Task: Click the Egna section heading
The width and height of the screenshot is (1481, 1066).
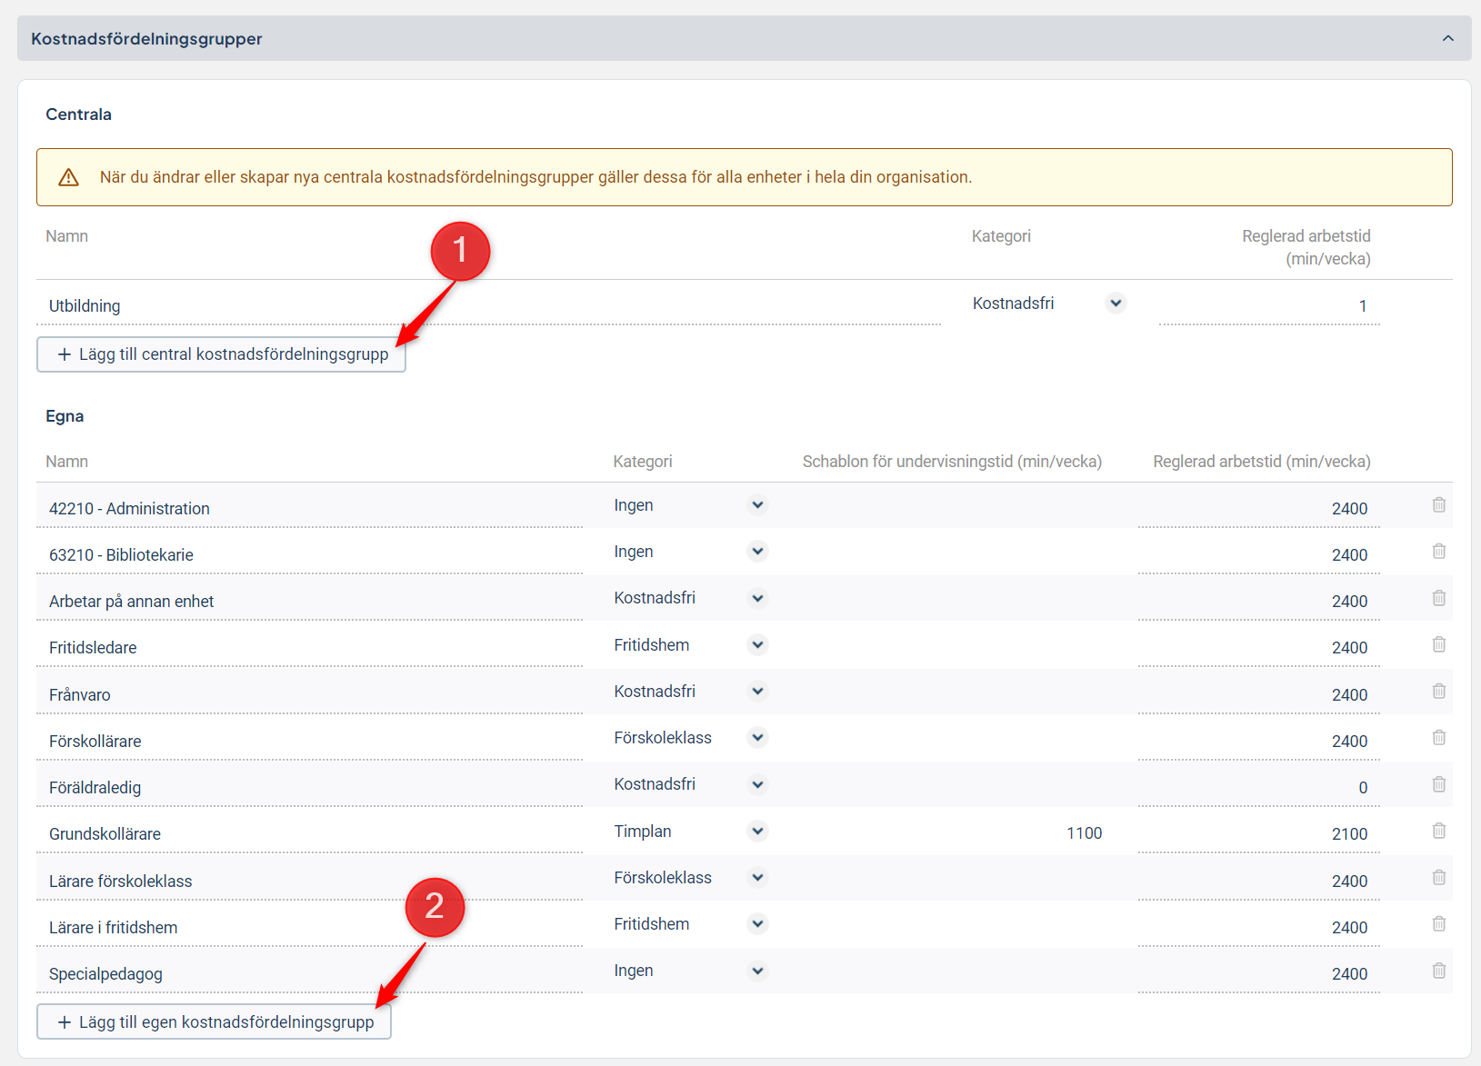Action: (x=65, y=416)
